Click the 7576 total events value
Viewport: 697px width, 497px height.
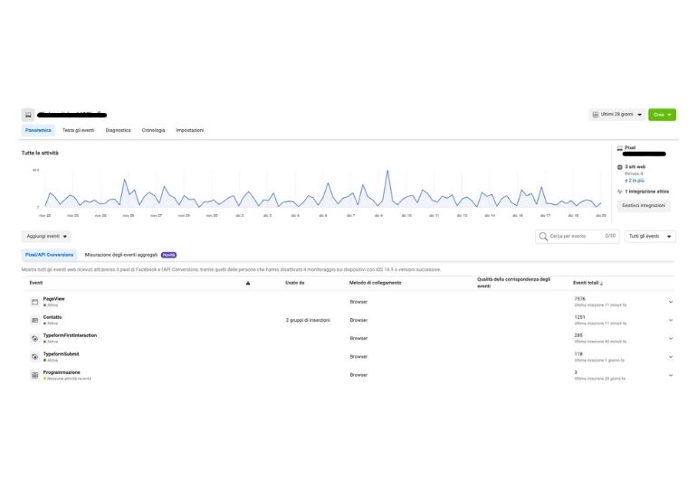tap(579, 299)
